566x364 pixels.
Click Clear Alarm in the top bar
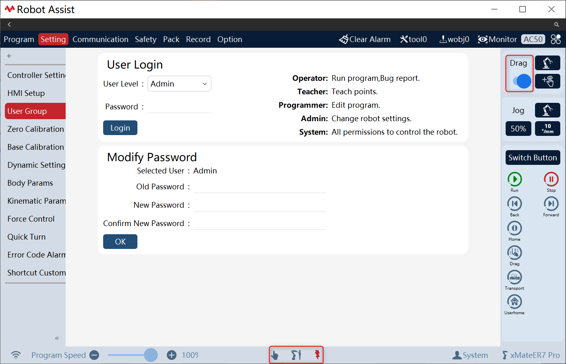click(365, 39)
